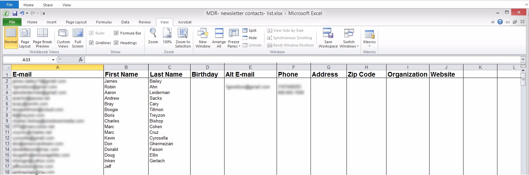529x175 pixels.
Task: Switch to the Page Layout ribbon tab
Action: point(76,22)
